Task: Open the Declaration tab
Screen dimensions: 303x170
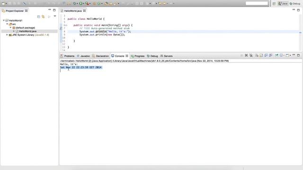Action: (100, 56)
